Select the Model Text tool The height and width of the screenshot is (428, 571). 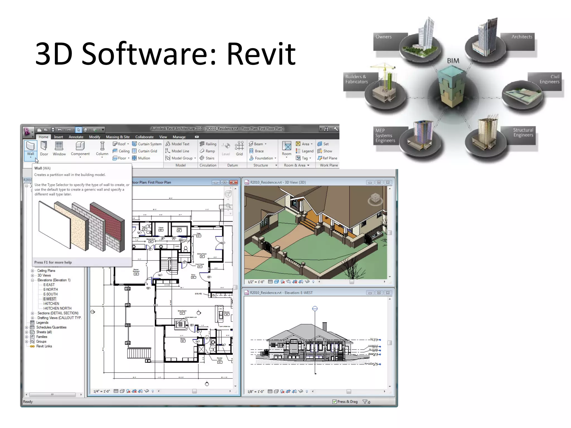(177, 144)
